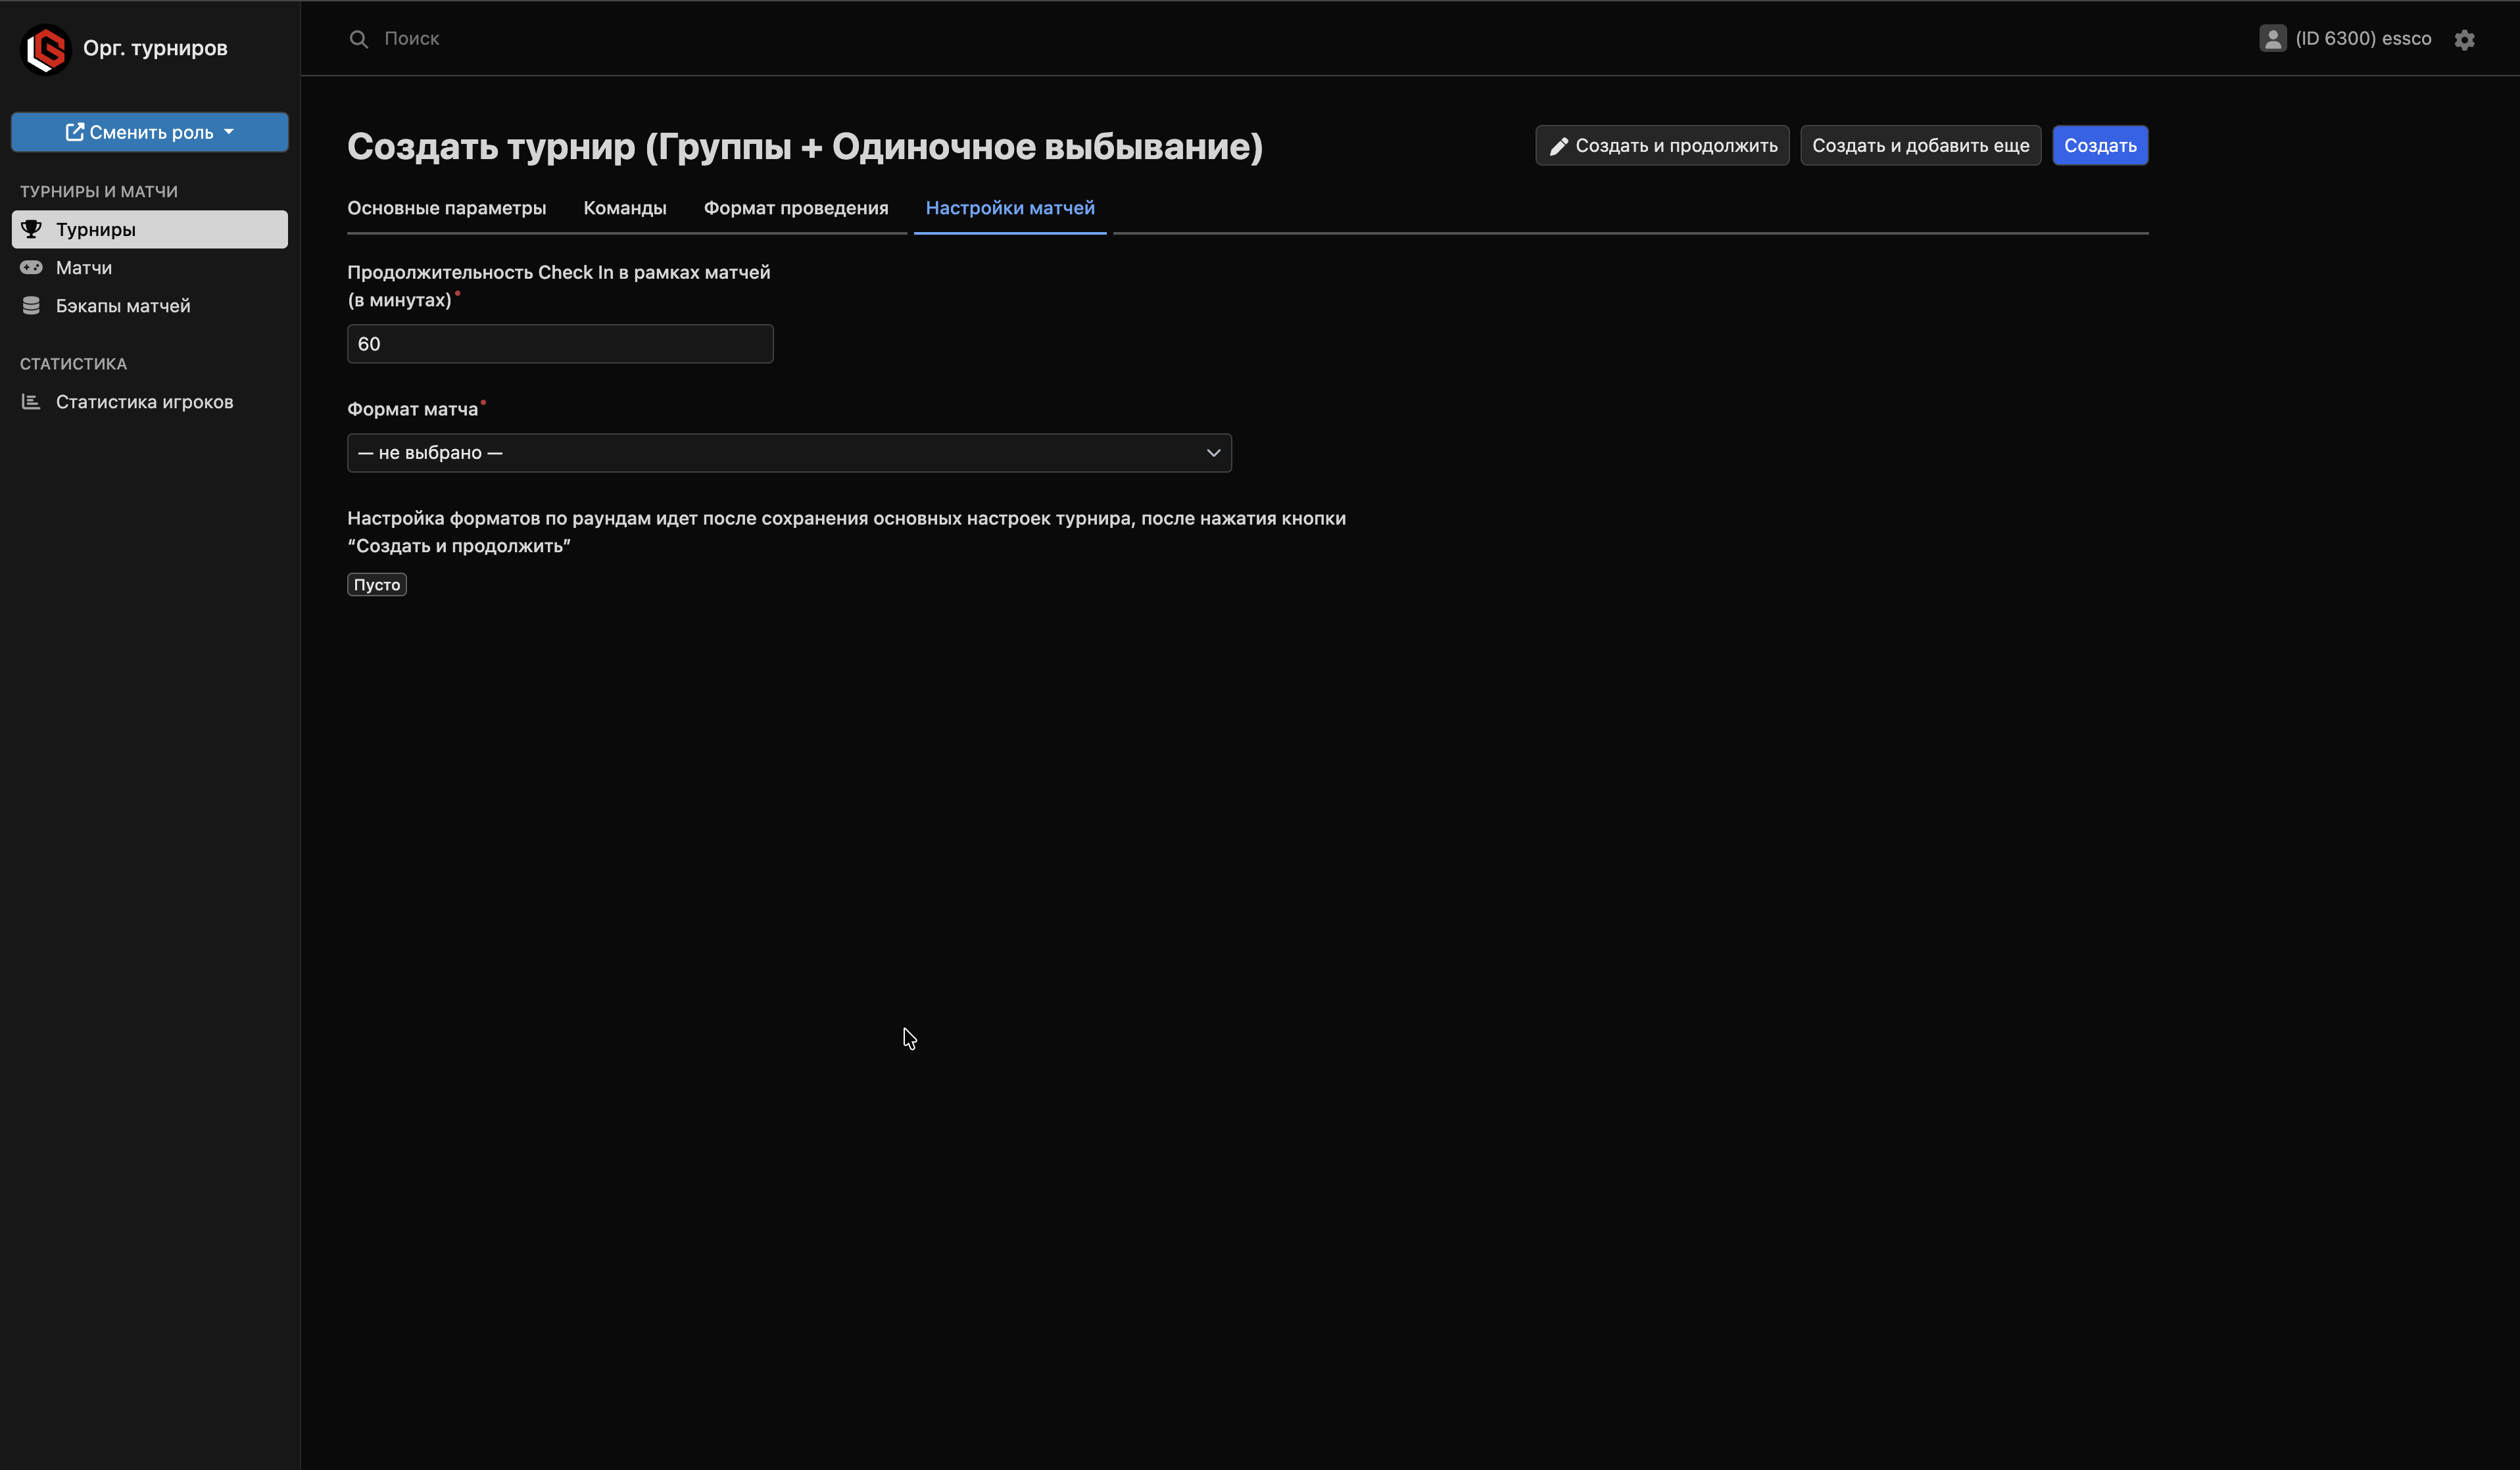Viewport: 2520px width, 1470px height.
Task: Open the Формат проведения tab
Action: click(x=795, y=208)
